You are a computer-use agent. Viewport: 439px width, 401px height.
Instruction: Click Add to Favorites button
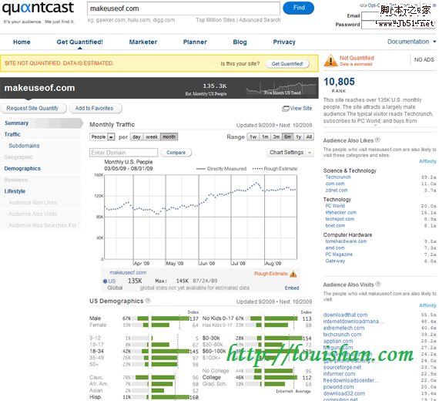pyautogui.click(x=95, y=108)
